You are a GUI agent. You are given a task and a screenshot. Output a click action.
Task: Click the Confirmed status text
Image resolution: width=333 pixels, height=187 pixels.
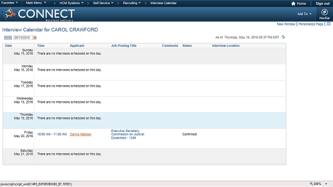pyautogui.click(x=189, y=134)
